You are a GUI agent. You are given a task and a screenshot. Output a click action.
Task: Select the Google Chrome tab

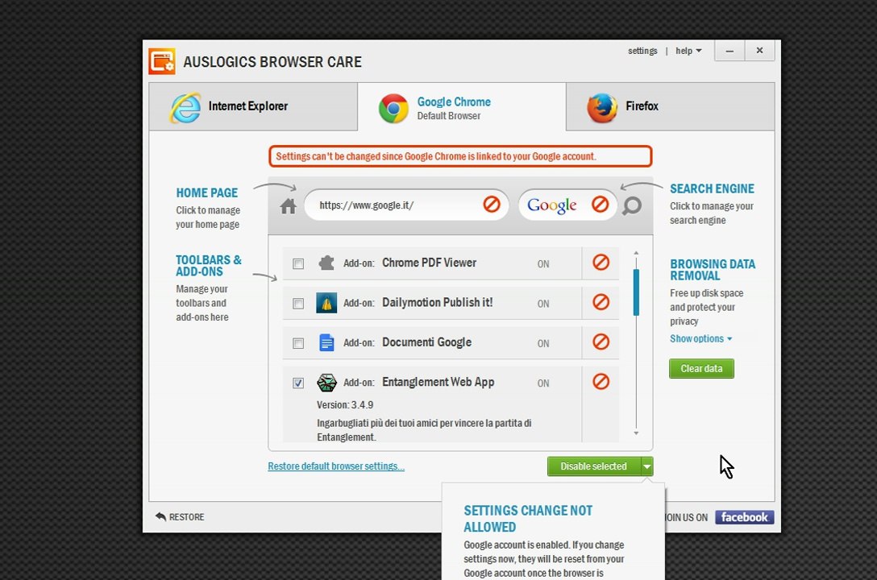pyautogui.click(x=461, y=106)
